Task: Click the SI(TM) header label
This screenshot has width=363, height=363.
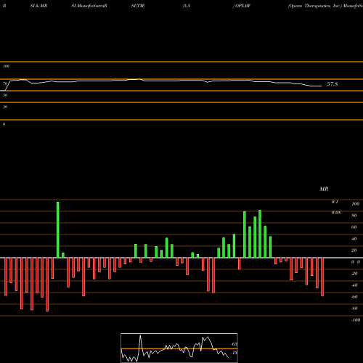Action: pos(138,6)
